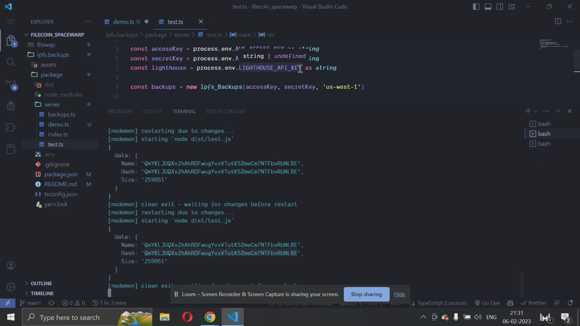580x326 pixels.
Task: Open editor more actions ellipsis
Action: tap(570, 21)
